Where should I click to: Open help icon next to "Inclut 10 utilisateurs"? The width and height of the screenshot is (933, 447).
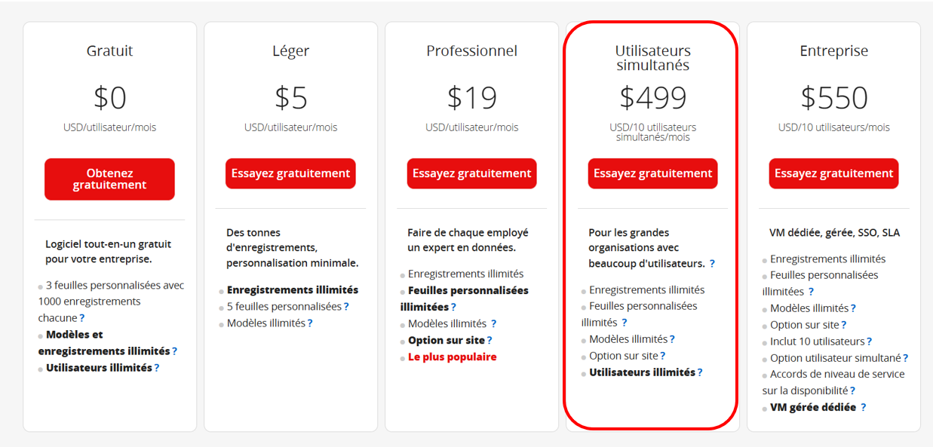click(x=869, y=341)
